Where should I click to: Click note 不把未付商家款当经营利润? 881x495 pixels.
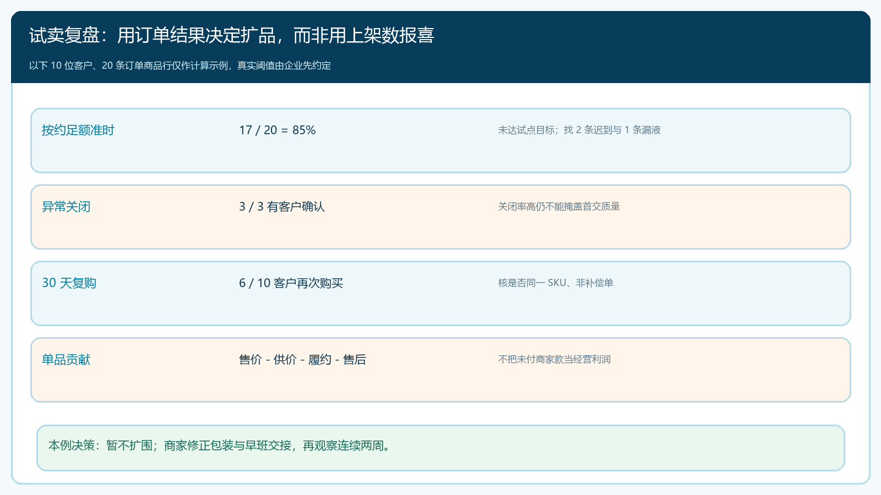tap(554, 359)
